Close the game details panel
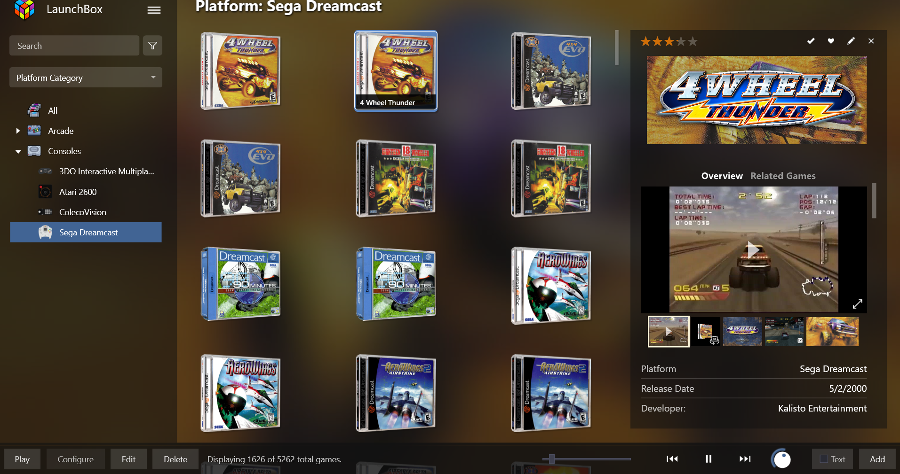The image size is (900, 474). pyautogui.click(x=871, y=41)
